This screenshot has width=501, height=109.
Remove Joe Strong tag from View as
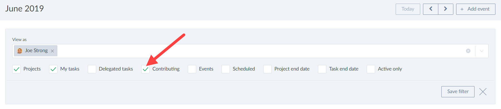[x=52, y=51]
